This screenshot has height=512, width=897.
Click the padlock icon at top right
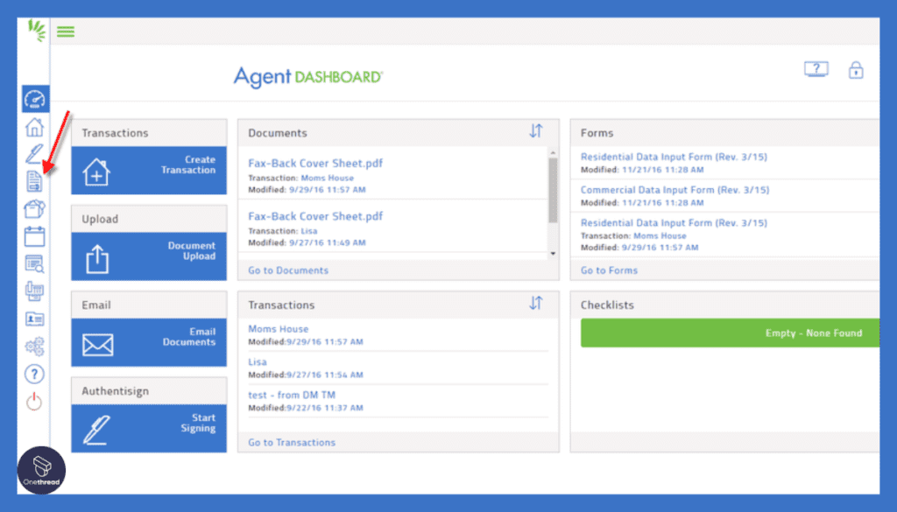(856, 70)
